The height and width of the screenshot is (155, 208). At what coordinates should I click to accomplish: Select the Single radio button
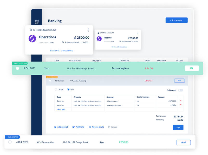tap(56, 89)
